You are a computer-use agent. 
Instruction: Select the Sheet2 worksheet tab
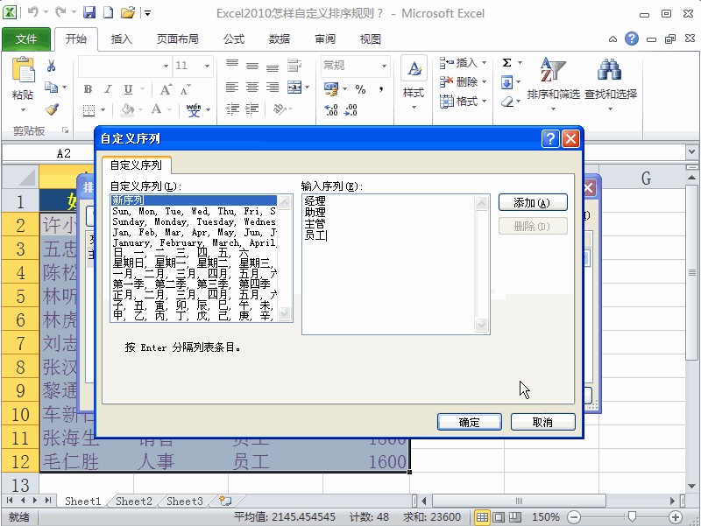pyautogui.click(x=134, y=501)
